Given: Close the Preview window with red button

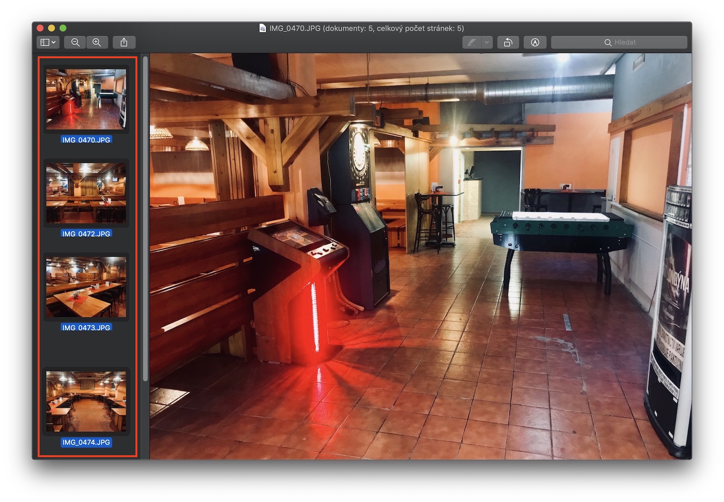Looking at the screenshot, I should point(41,28).
